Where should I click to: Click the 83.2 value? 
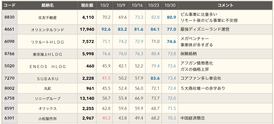tap(122, 29)
